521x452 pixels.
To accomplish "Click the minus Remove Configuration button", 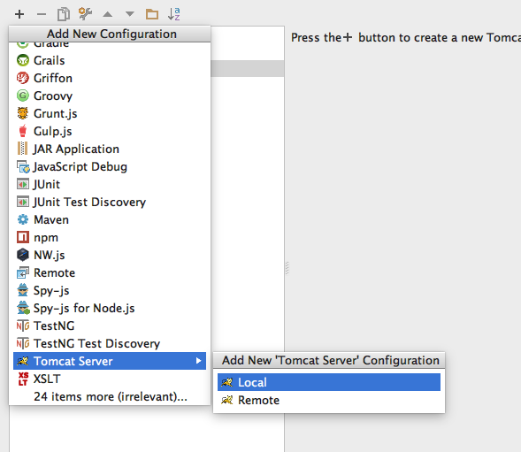I will click(x=42, y=14).
